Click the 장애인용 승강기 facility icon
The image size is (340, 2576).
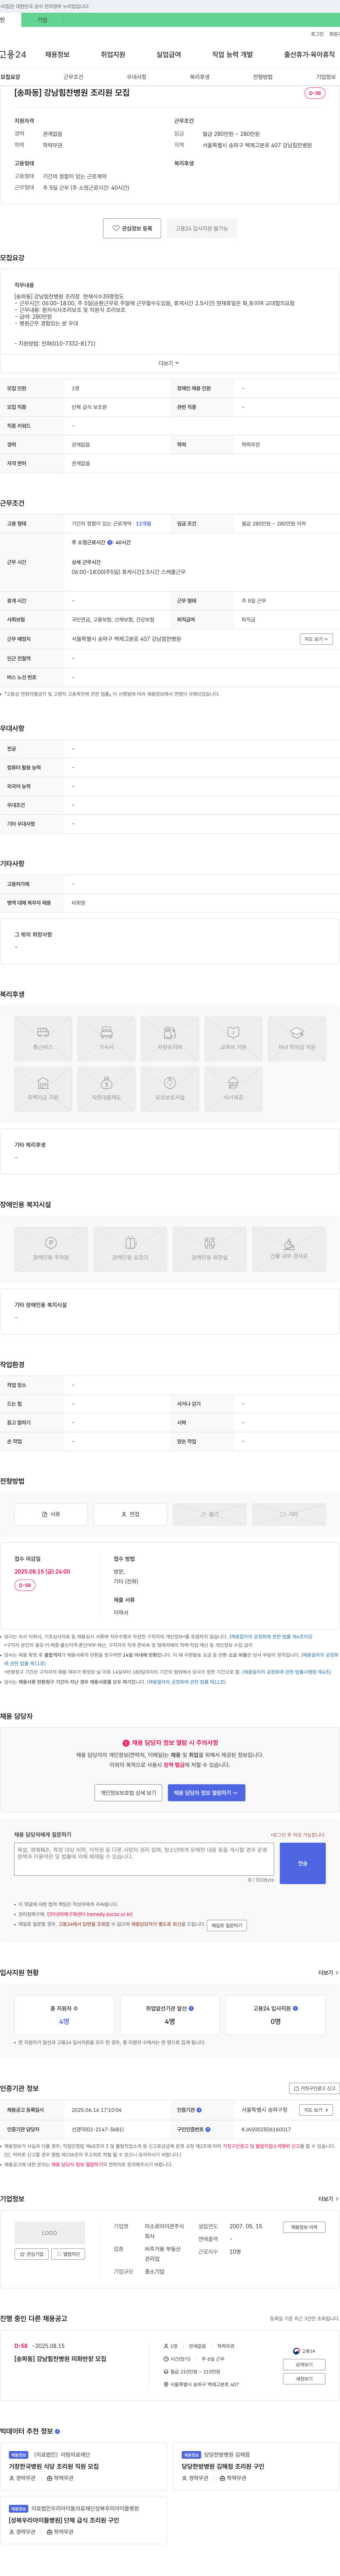[x=130, y=1249]
